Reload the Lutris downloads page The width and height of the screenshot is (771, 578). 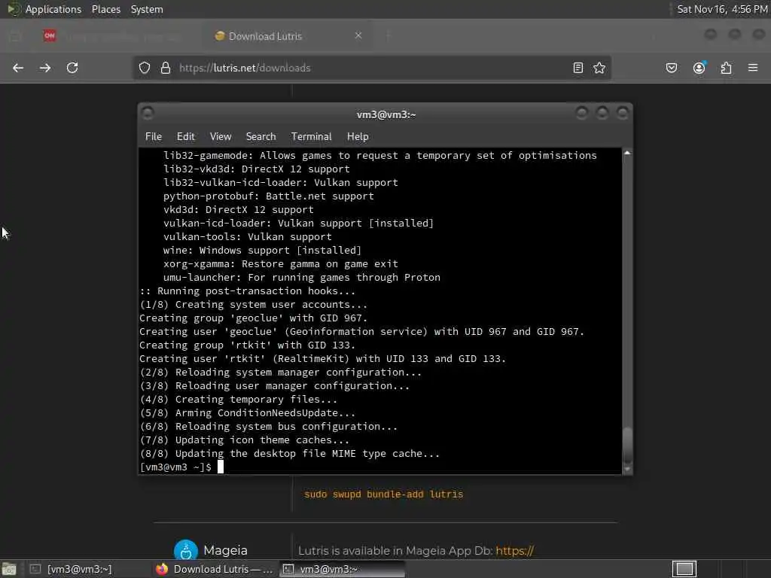(72, 68)
